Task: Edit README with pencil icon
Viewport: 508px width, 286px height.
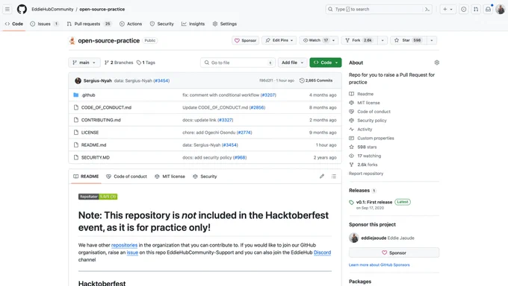Action: point(322,176)
